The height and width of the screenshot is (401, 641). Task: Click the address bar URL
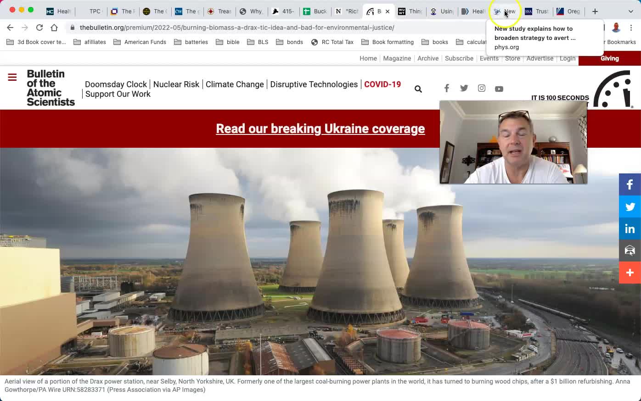[237, 28]
